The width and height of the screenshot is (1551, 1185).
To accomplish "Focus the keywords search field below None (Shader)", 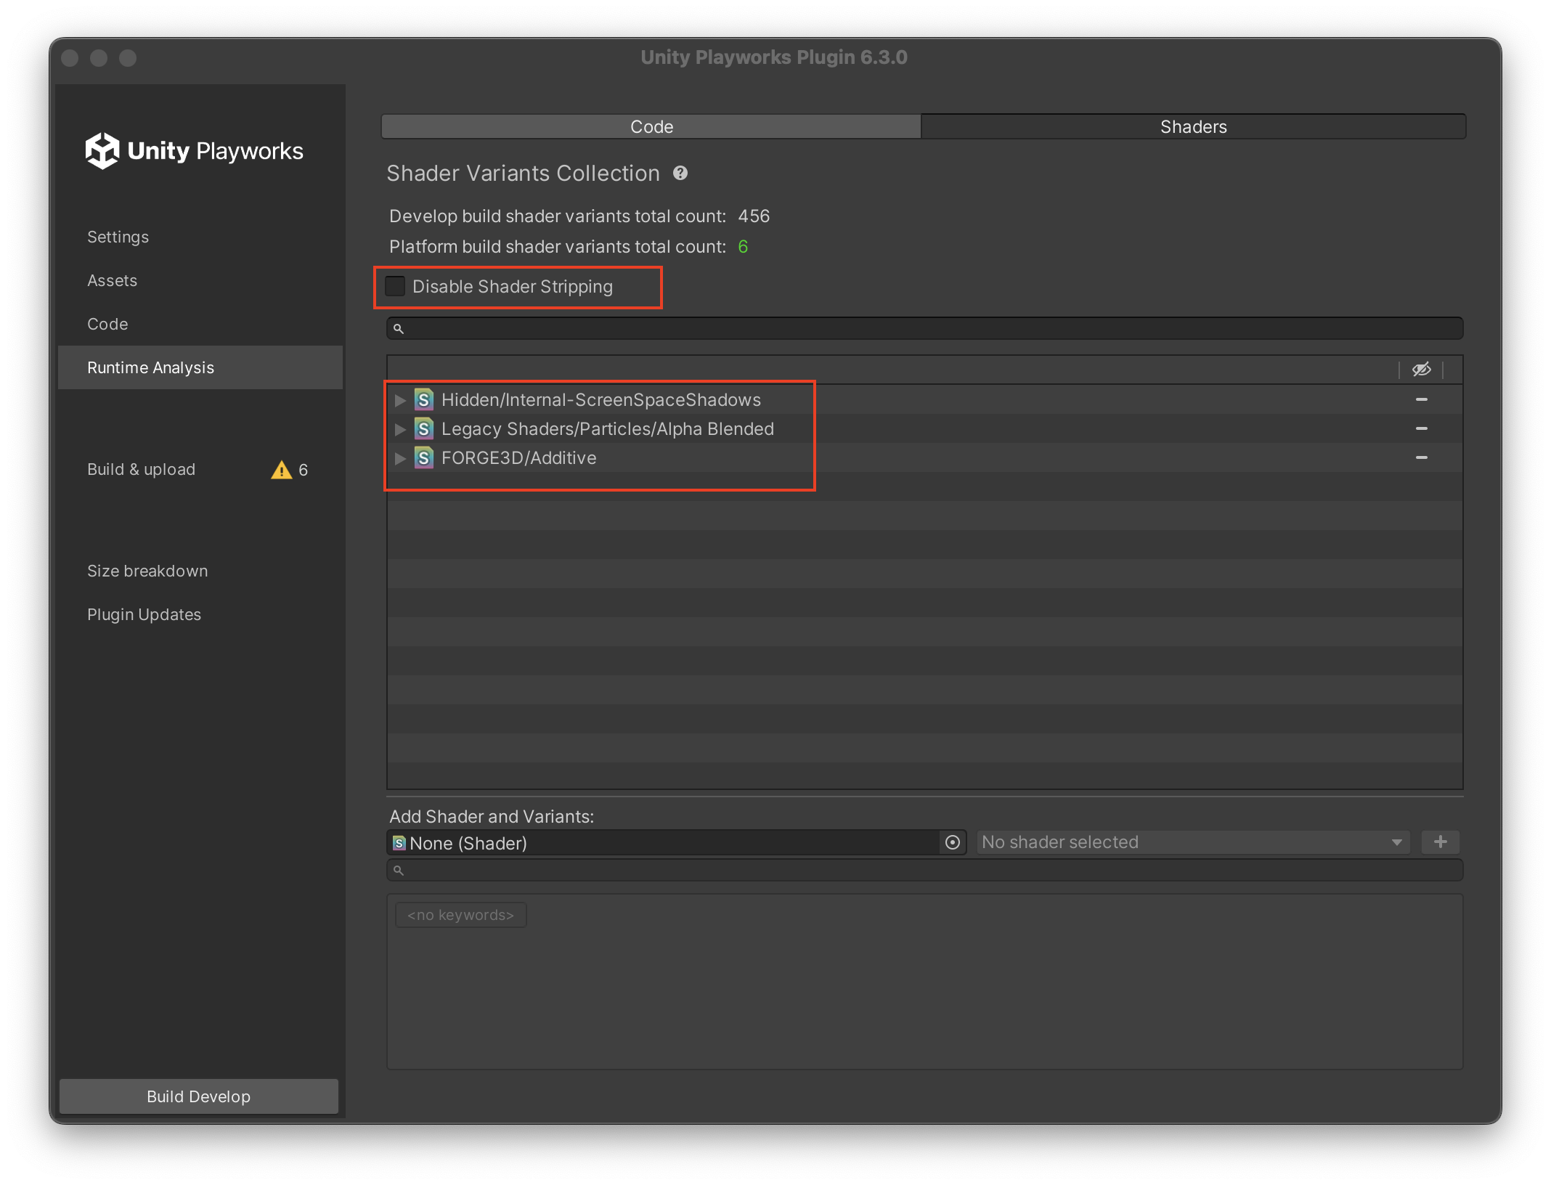I will click(x=924, y=870).
